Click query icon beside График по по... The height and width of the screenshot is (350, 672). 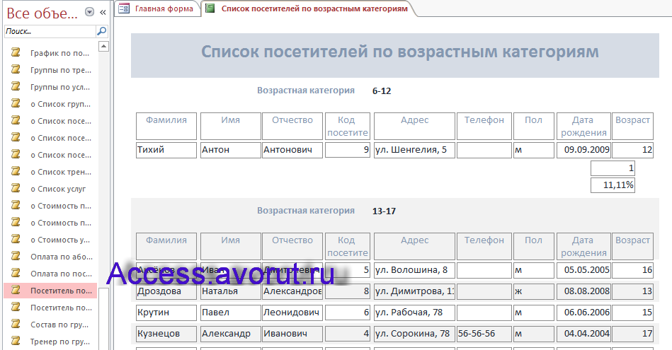coord(16,52)
